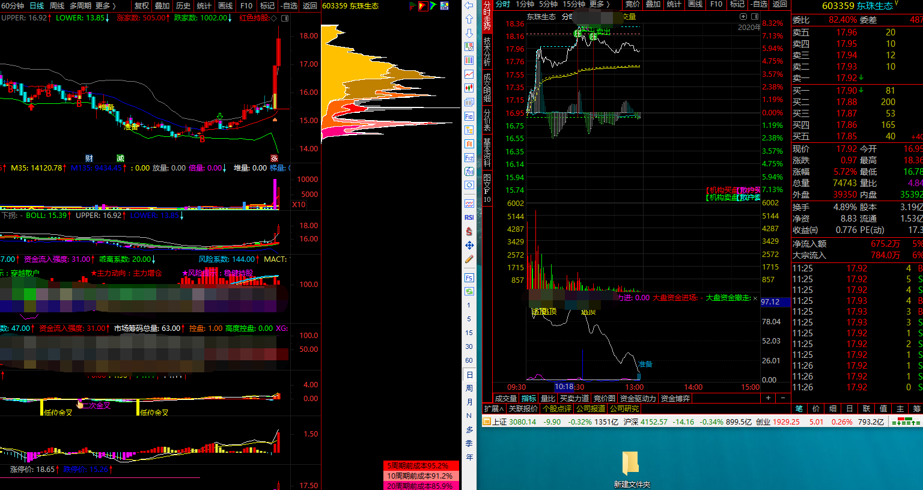The image size is (923, 490).
Task: Expand the 更多 menu in left chart toolbar
Action: click(x=106, y=5)
